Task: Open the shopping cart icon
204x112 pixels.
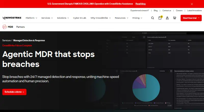Action: click(x=175, y=18)
